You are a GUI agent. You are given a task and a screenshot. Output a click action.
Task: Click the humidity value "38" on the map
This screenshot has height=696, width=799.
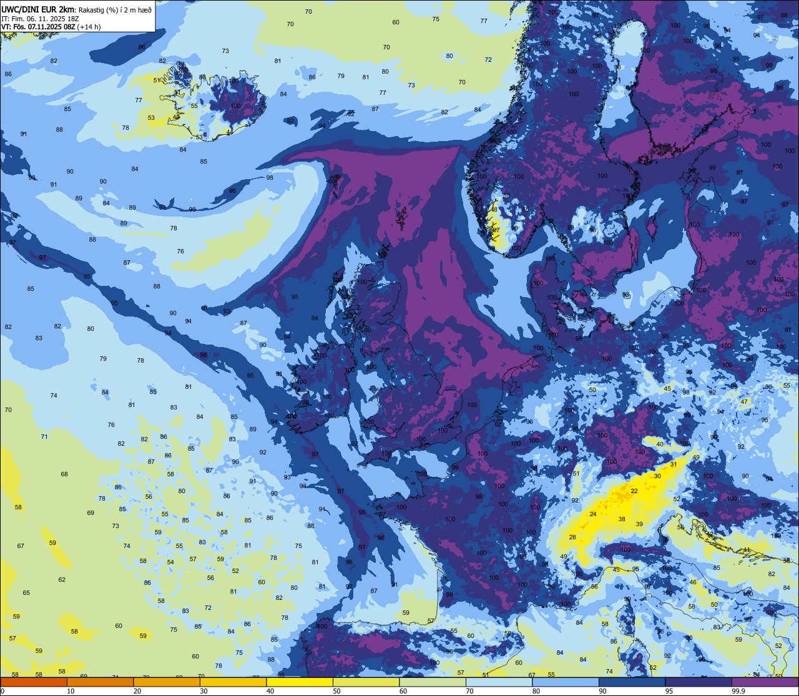622,519
